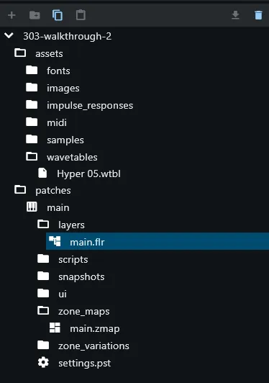Screen dimensions: 269x383
Task: Click the copy icon in toolbar
Action: point(58,15)
